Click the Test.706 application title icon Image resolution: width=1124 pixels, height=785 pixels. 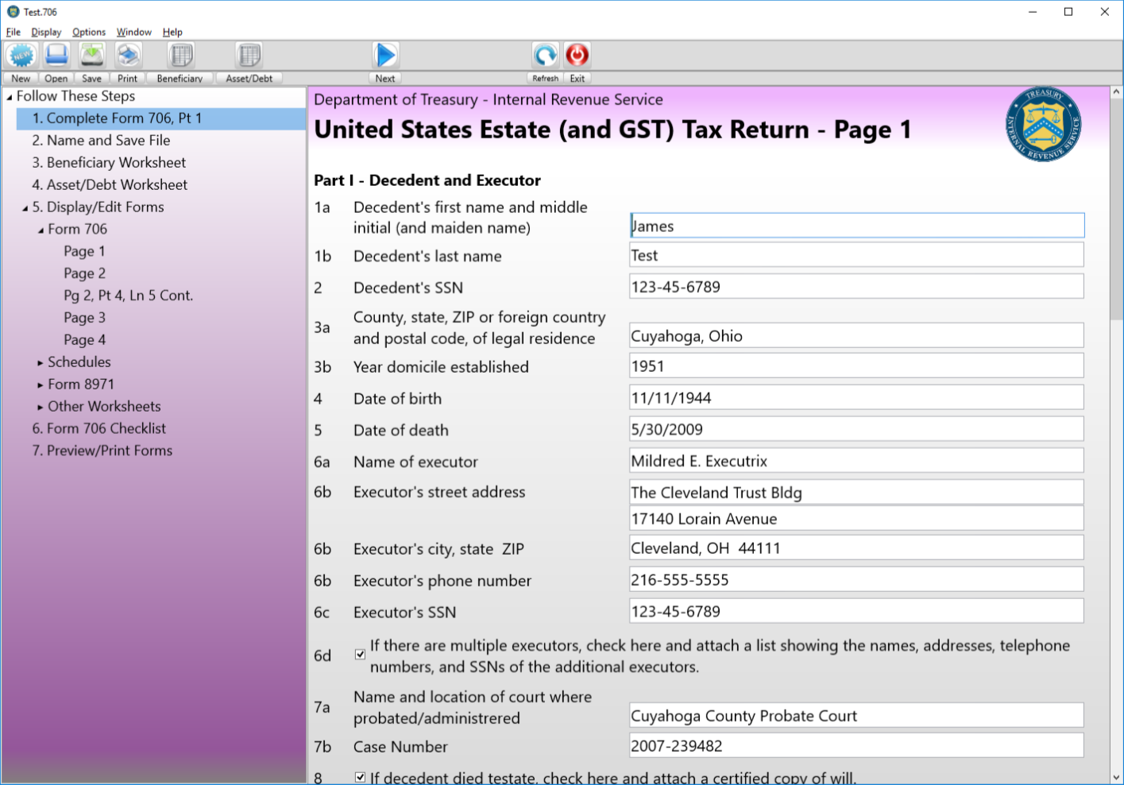(x=13, y=12)
